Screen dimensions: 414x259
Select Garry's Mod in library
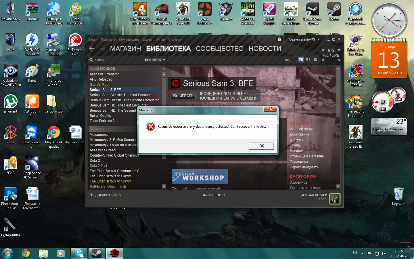[x=99, y=85]
